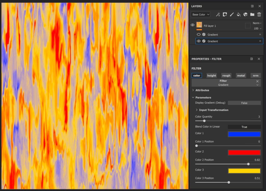The width and height of the screenshot is (266, 191).
Task: Close the Properties - Filter panel
Action: click(x=259, y=59)
